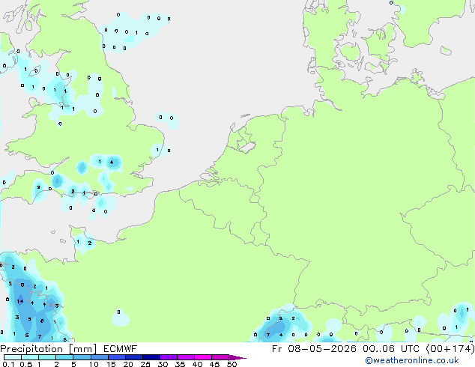The width and height of the screenshot is (475, 367).
Task: Click the '0.1' legend scale label
Action: (x=8, y=364)
